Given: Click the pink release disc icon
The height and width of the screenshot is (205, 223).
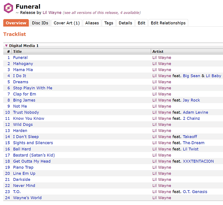Looking at the screenshot, I should tap(9, 8).
